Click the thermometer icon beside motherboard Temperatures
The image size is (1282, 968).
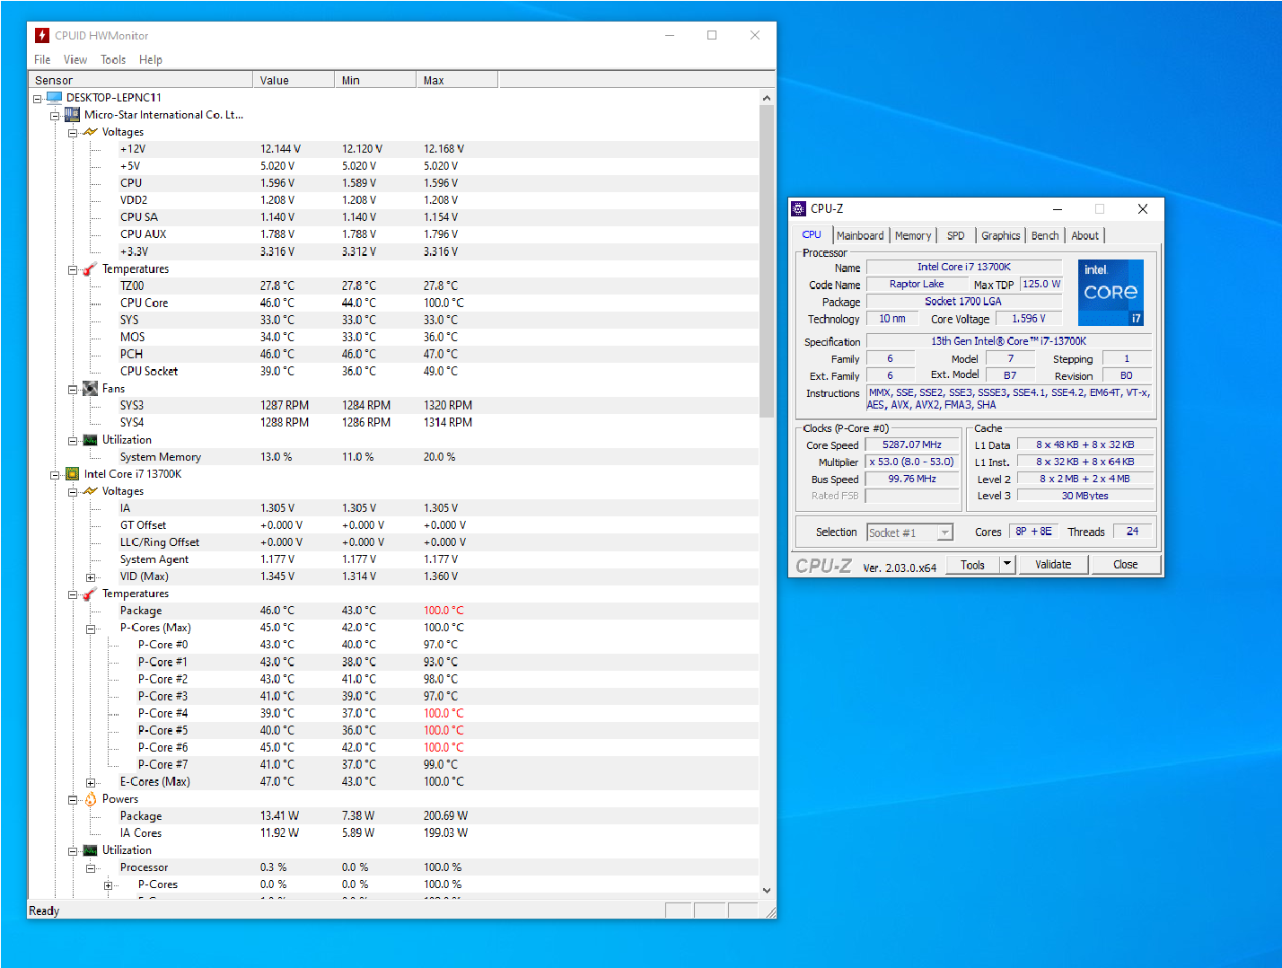pos(90,269)
